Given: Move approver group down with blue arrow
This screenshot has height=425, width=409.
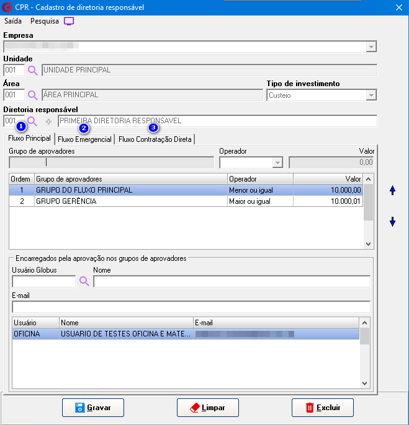Looking at the screenshot, I should (x=392, y=222).
